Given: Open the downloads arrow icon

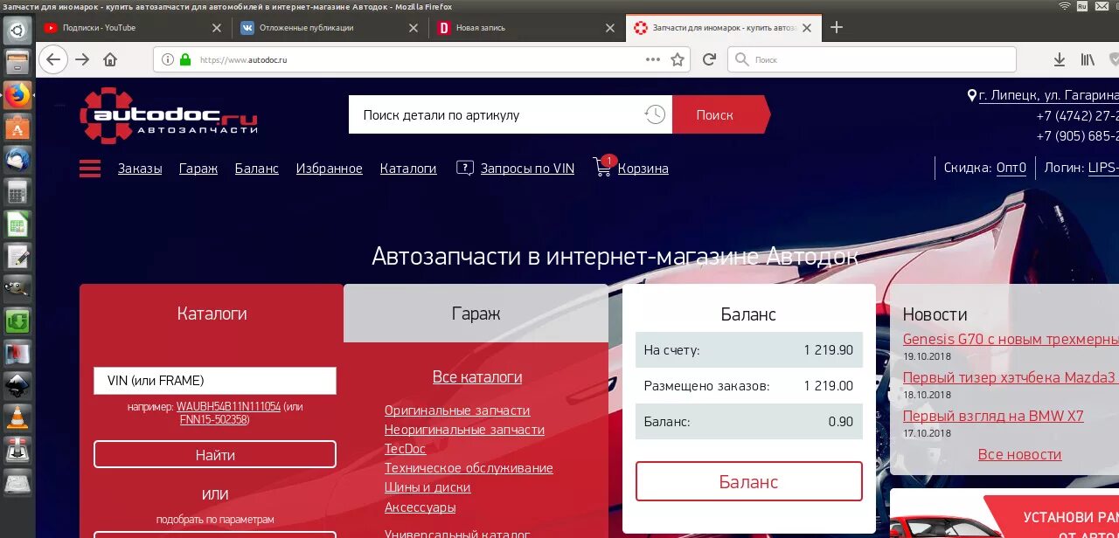Looking at the screenshot, I should tap(1060, 59).
